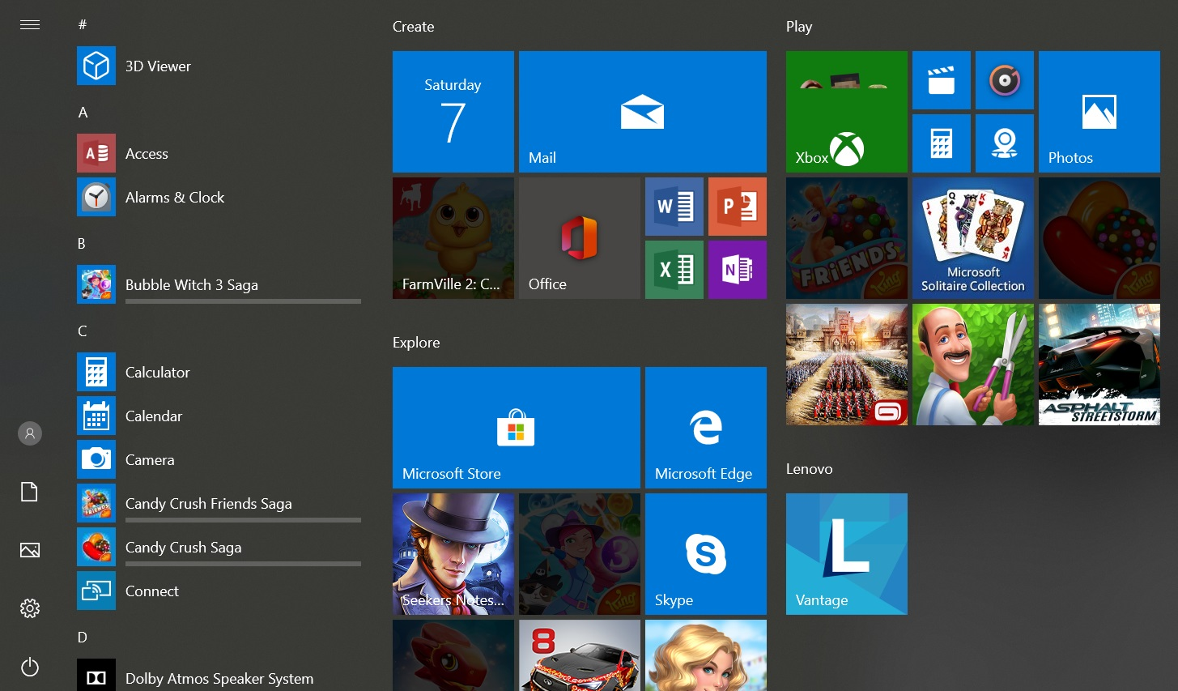The height and width of the screenshot is (691, 1178).
Task: Open Alarms & Clock
Action: [x=219, y=197]
